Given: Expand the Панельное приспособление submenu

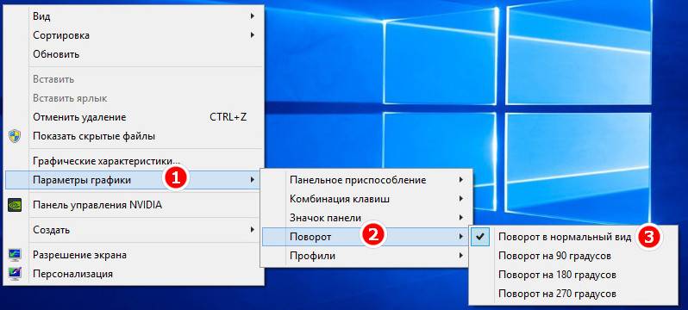Looking at the screenshot, I should pos(366,180).
